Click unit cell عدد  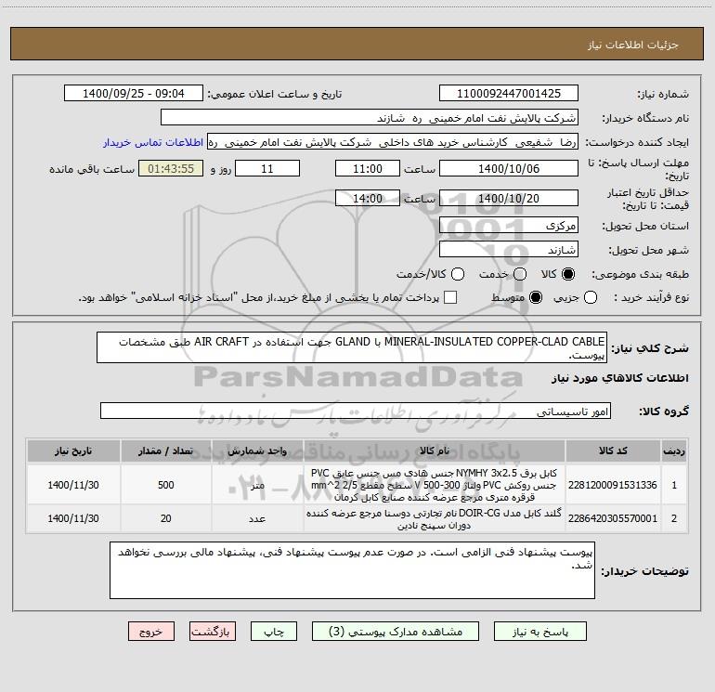click(x=257, y=518)
